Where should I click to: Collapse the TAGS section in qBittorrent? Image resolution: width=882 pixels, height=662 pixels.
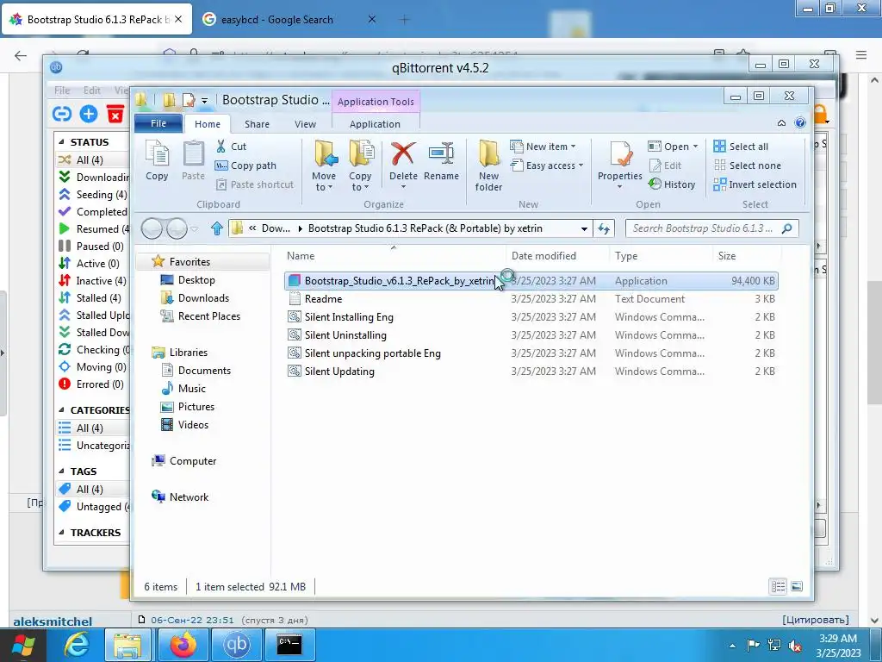61,472
